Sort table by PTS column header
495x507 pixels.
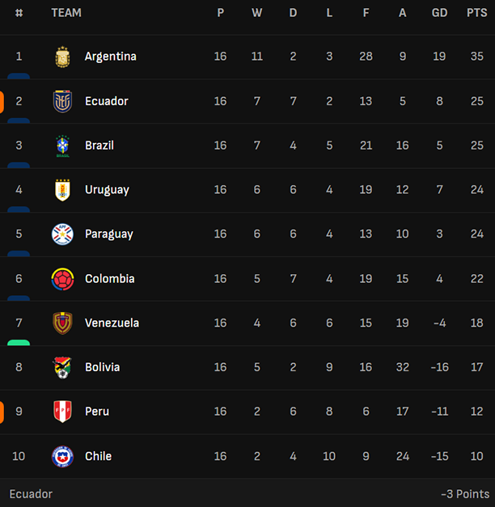pyautogui.click(x=476, y=13)
